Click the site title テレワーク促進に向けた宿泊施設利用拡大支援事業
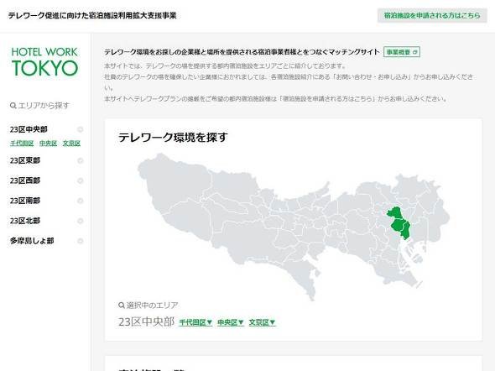This screenshot has height=371, width=495. pos(92,15)
